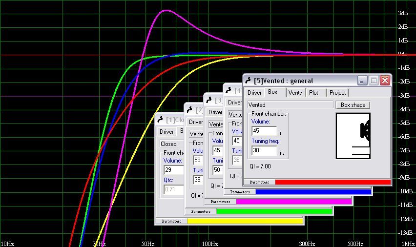The image size is (416, 247).
Task: Click the box type field in window [3]
Action: (216, 124)
